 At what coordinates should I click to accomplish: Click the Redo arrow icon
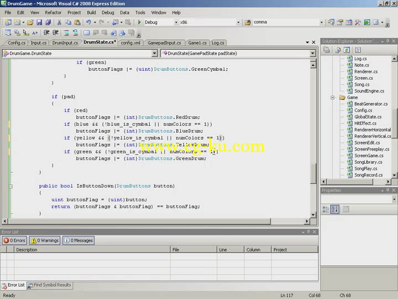point(102,22)
